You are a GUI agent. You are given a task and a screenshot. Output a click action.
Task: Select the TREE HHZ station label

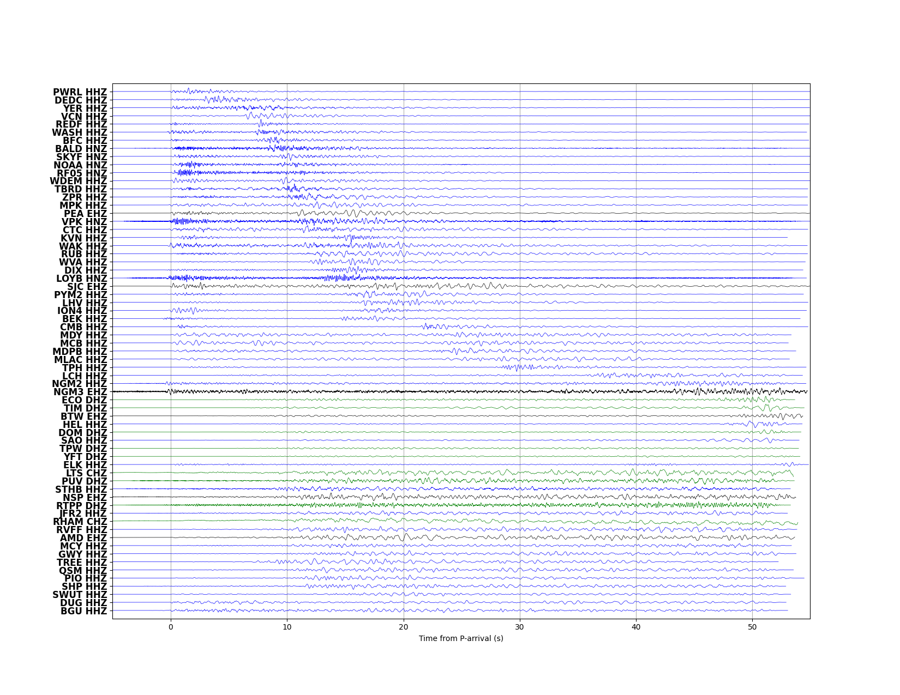(82, 563)
